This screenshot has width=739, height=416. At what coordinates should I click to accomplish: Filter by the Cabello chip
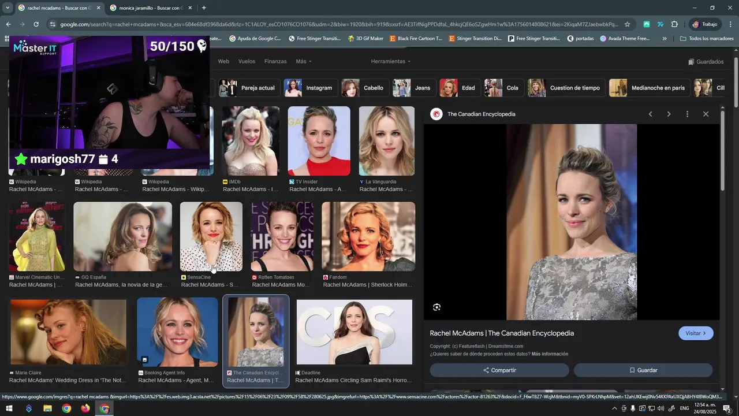[x=365, y=88]
